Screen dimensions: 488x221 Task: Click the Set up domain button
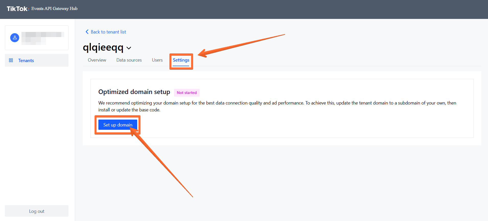tap(118, 125)
